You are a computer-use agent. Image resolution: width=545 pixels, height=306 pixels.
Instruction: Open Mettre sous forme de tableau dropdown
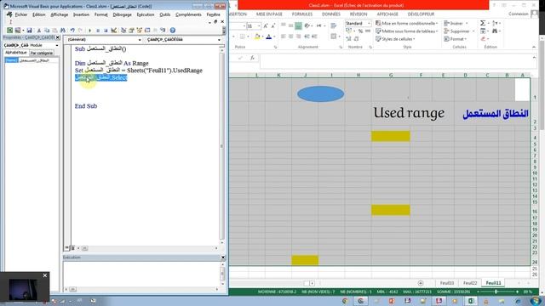407,31
